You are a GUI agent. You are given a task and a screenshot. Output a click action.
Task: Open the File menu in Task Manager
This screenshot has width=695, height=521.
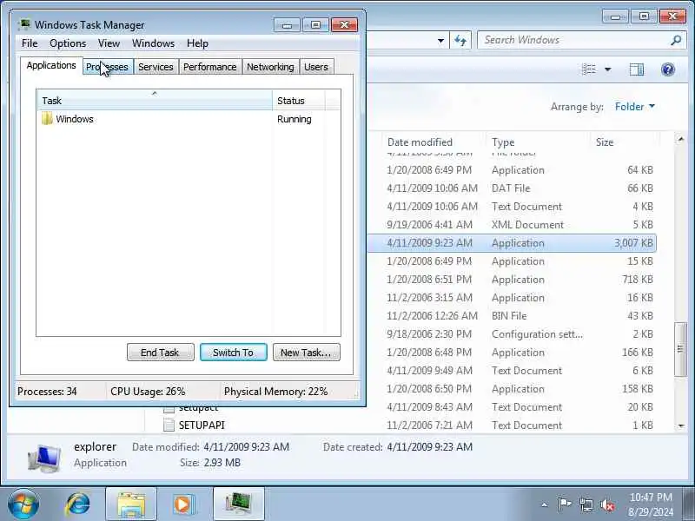tap(30, 43)
